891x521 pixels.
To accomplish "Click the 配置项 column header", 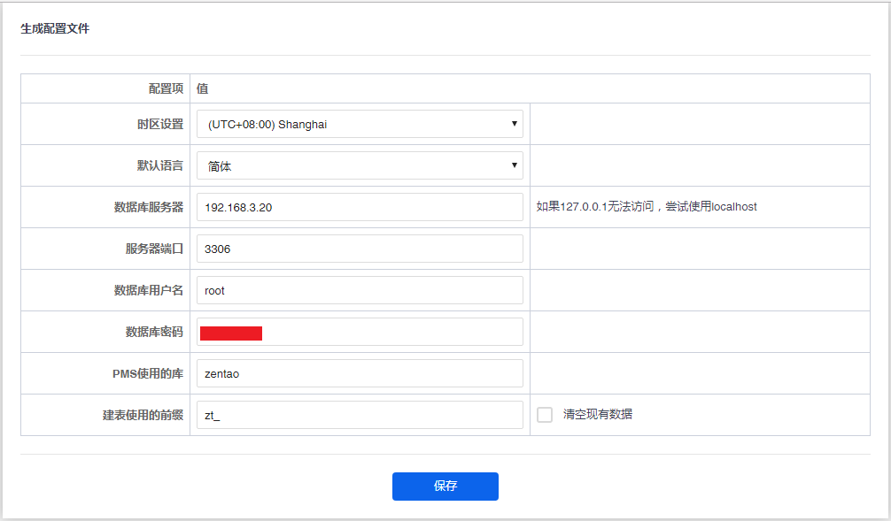I will pos(166,88).
